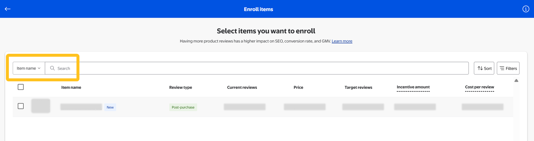Click the item thumbnail placeholder

(41, 106)
